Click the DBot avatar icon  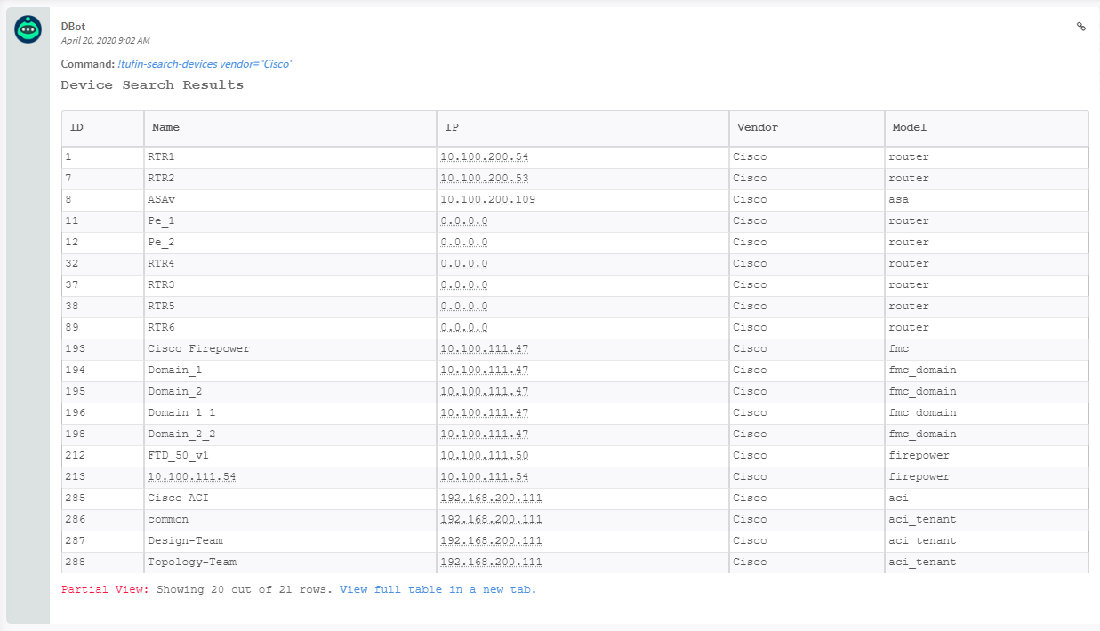tap(28, 29)
